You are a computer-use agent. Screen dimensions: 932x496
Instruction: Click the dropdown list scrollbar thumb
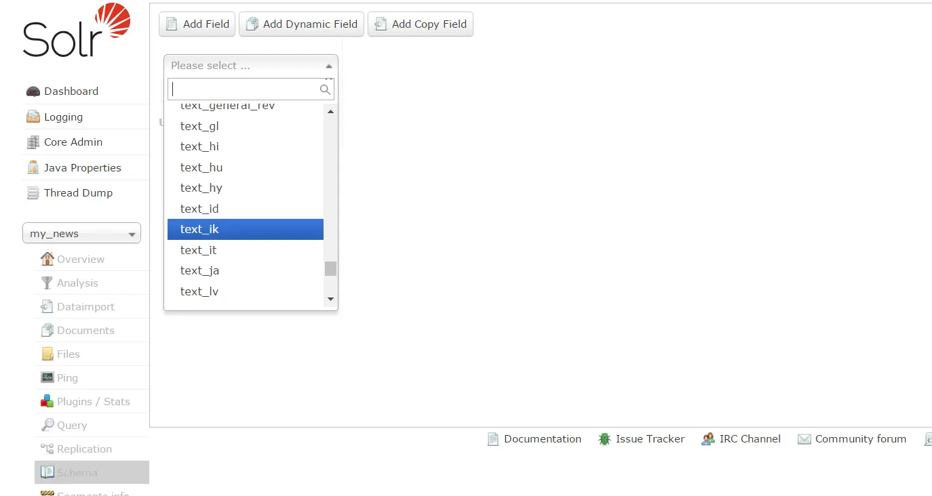click(x=330, y=269)
